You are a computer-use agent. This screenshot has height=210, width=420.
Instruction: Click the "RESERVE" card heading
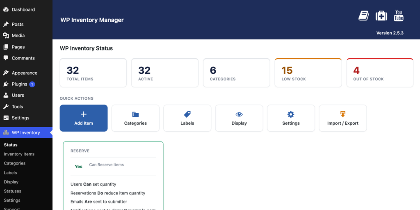click(x=80, y=151)
